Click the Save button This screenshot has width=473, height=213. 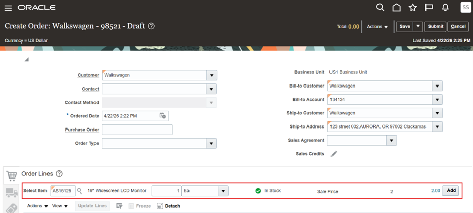405,26
